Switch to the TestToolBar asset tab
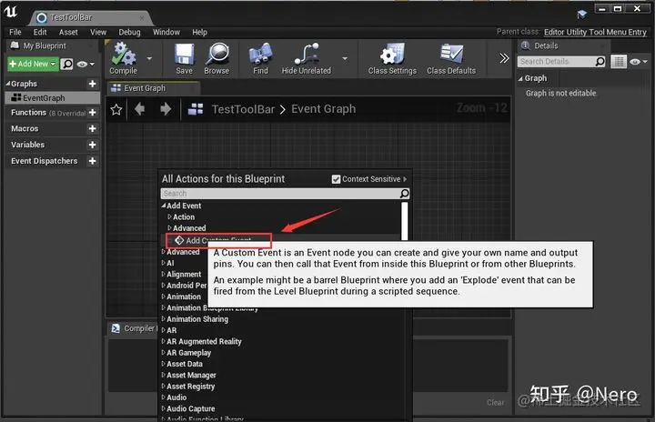 pyautogui.click(x=90, y=17)
